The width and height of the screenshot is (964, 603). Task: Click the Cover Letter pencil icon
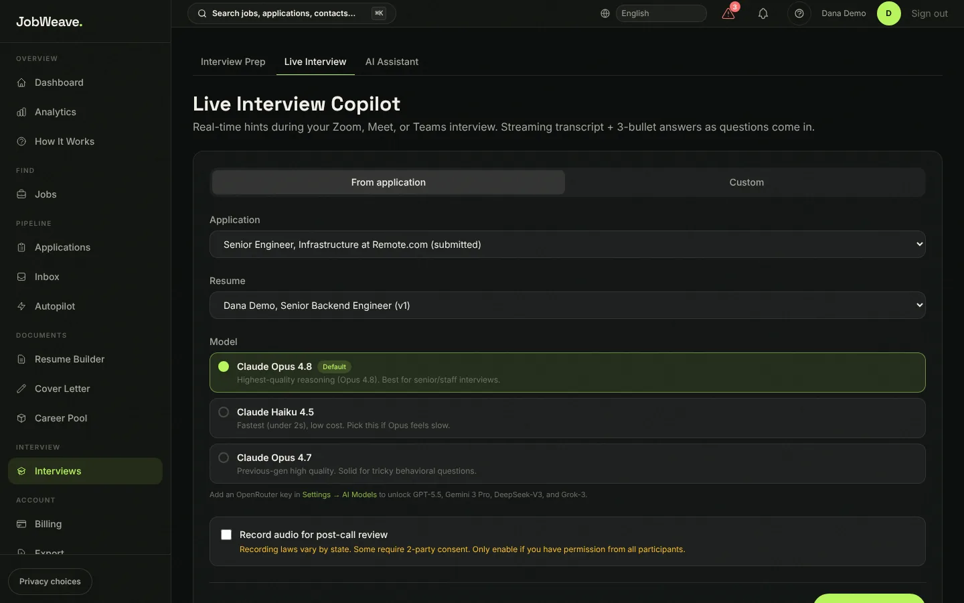(21, 389)
